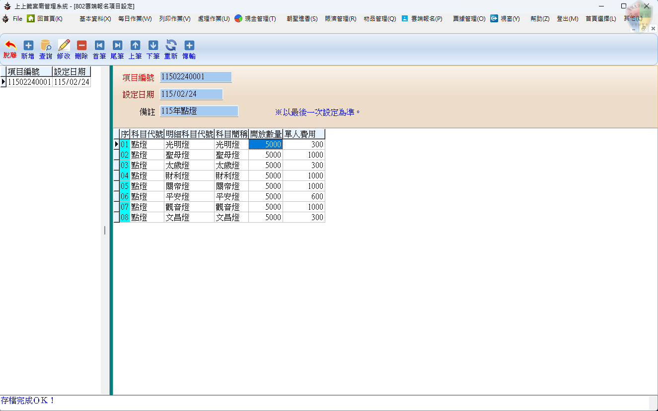The width and height of the screenshot is (658, 411).
Task: Click the 脫離 exit arrow icon
Action: [10, 46]
